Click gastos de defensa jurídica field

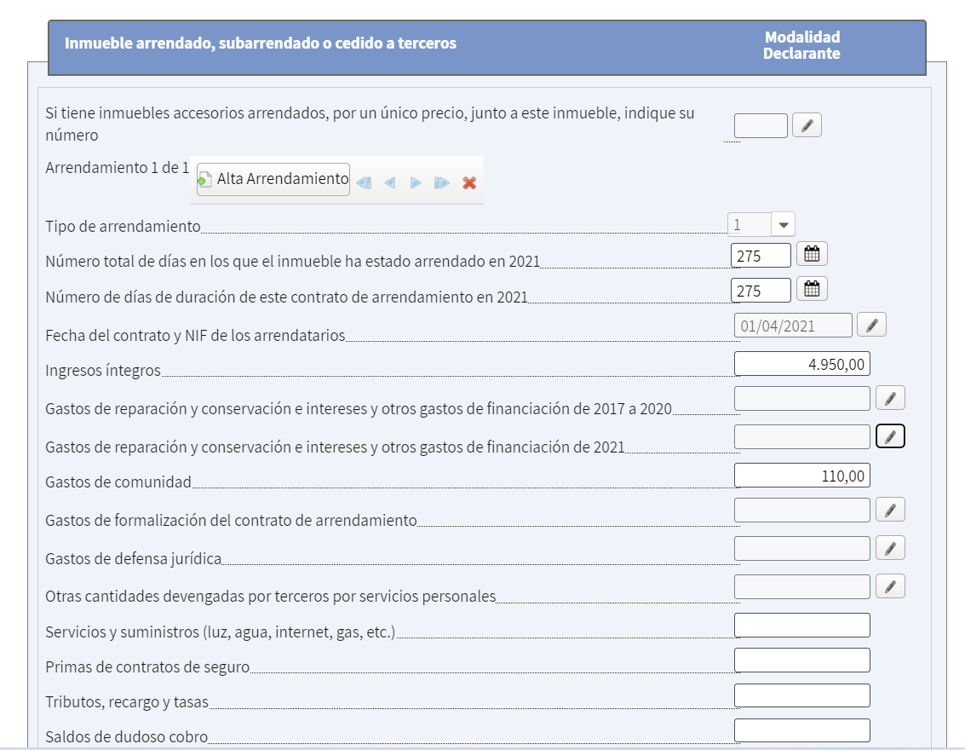pyautogui.click(x=802, y=548)
